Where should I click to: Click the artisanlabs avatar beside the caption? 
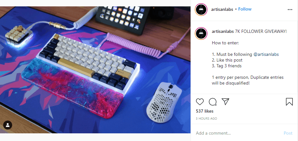click(201, 33)
